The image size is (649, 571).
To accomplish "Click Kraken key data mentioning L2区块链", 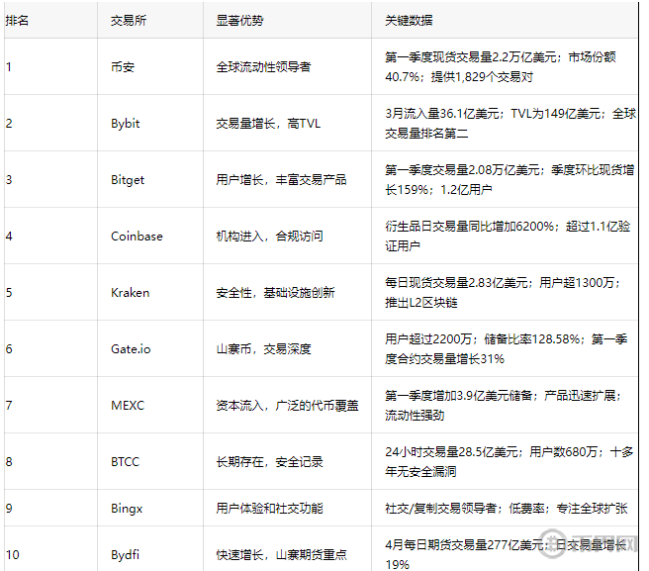I will (503, 292).
